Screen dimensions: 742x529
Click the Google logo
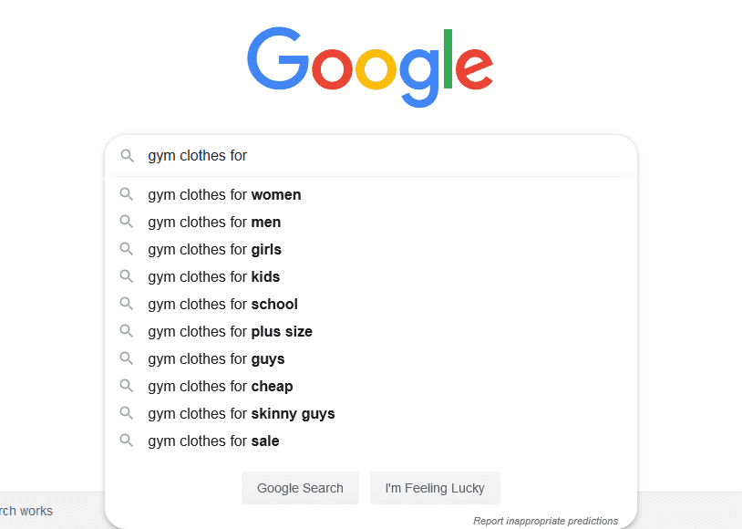click(369, 62)
